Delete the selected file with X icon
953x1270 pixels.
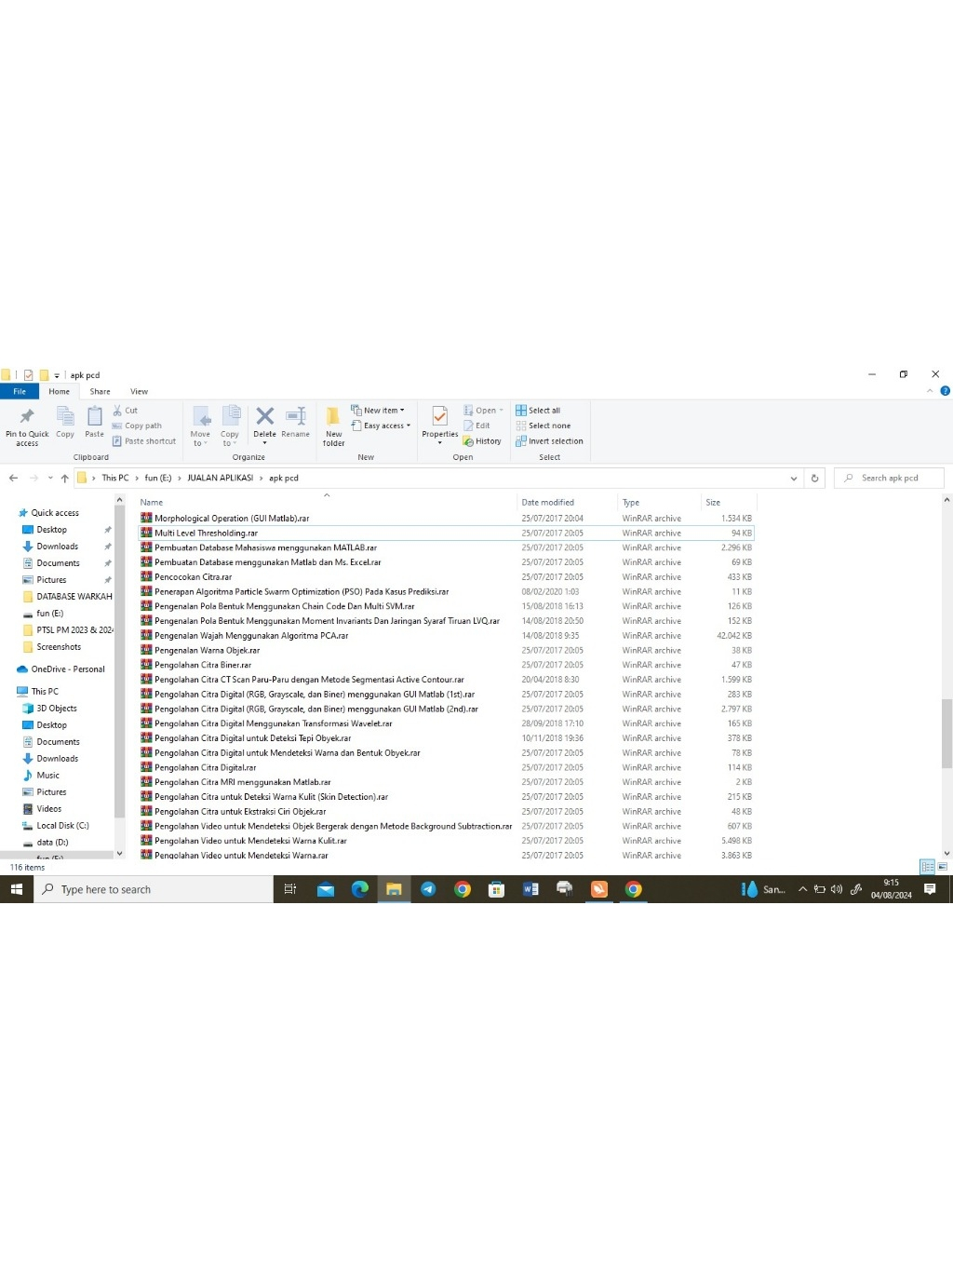(x=265, y=422)
